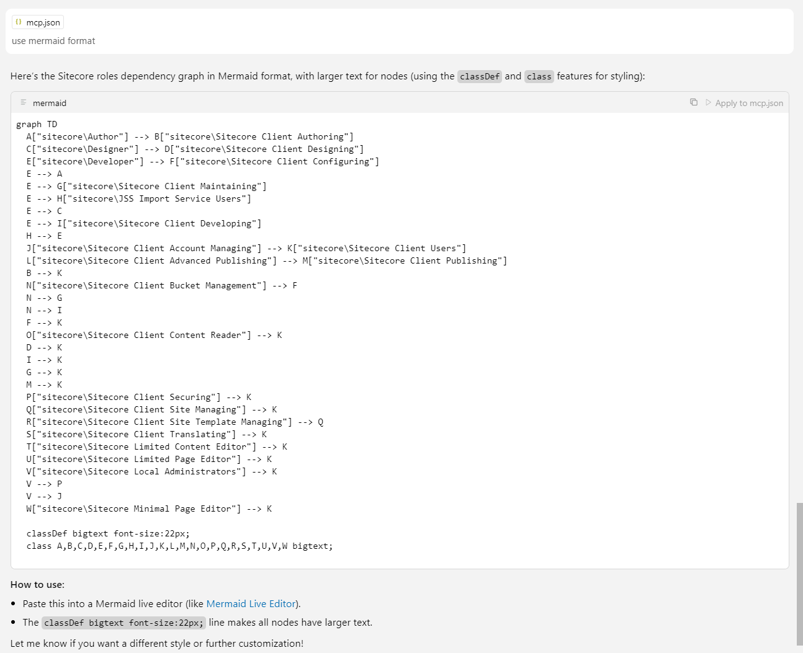Click the 'use mermaid format' message text
Image resolution: width=803 pixels, height=653 pixels.
pyautogui.click(x=53, y=41)
